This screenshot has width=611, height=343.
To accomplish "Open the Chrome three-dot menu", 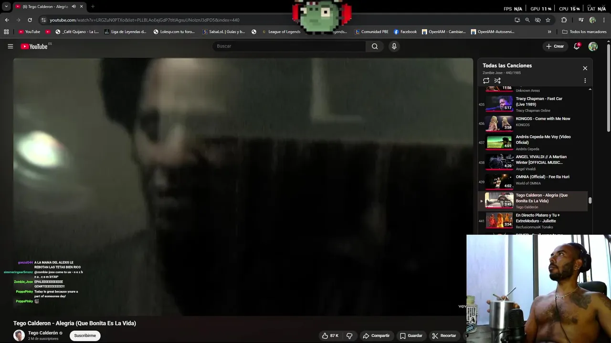I will tap(604, 20).
